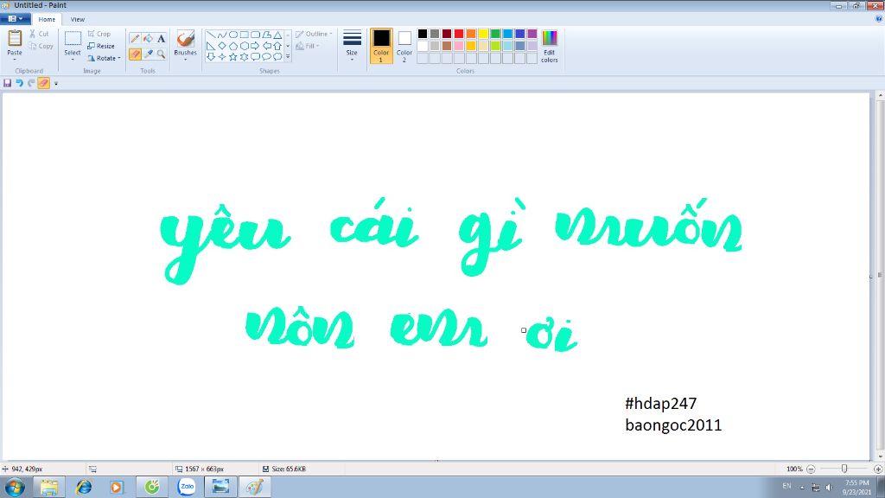Pick the yellow color swatch
The image size is (885, 498).
coord(483,34)
